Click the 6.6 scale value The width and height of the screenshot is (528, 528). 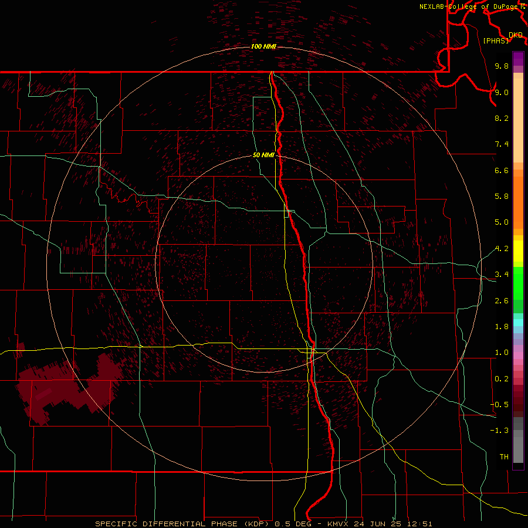coord(502,170)
